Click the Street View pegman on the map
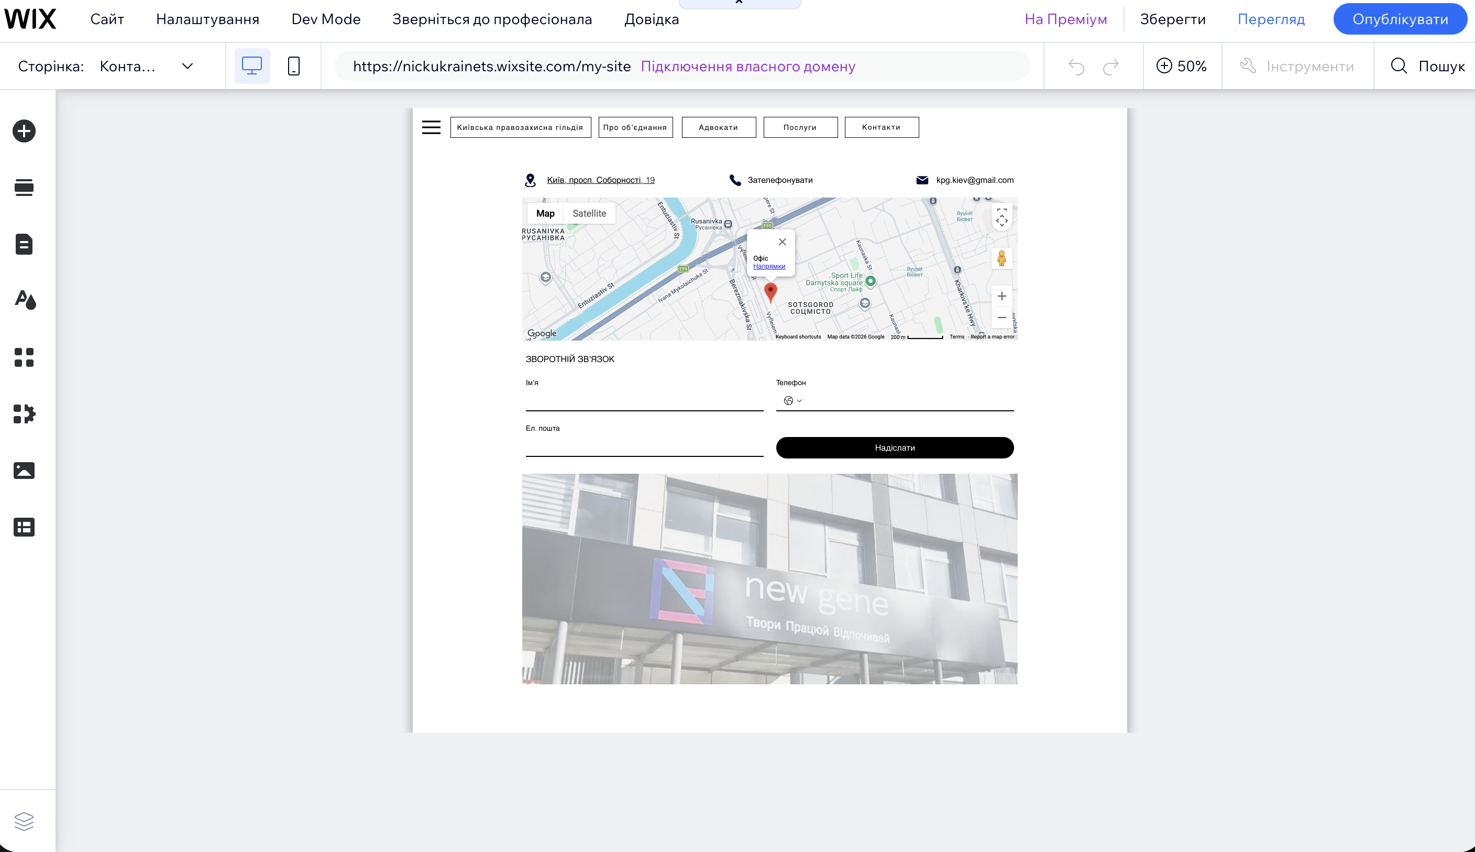1475x852 pixels. (1002, 258)
